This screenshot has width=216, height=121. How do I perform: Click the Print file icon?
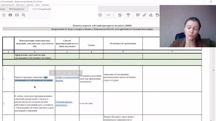10,15
